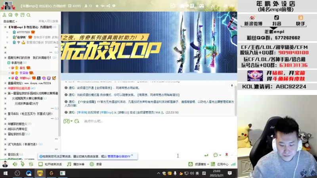Click own avatar in bottom toolbar
This screenshot has width=317, height=178.
5,164
